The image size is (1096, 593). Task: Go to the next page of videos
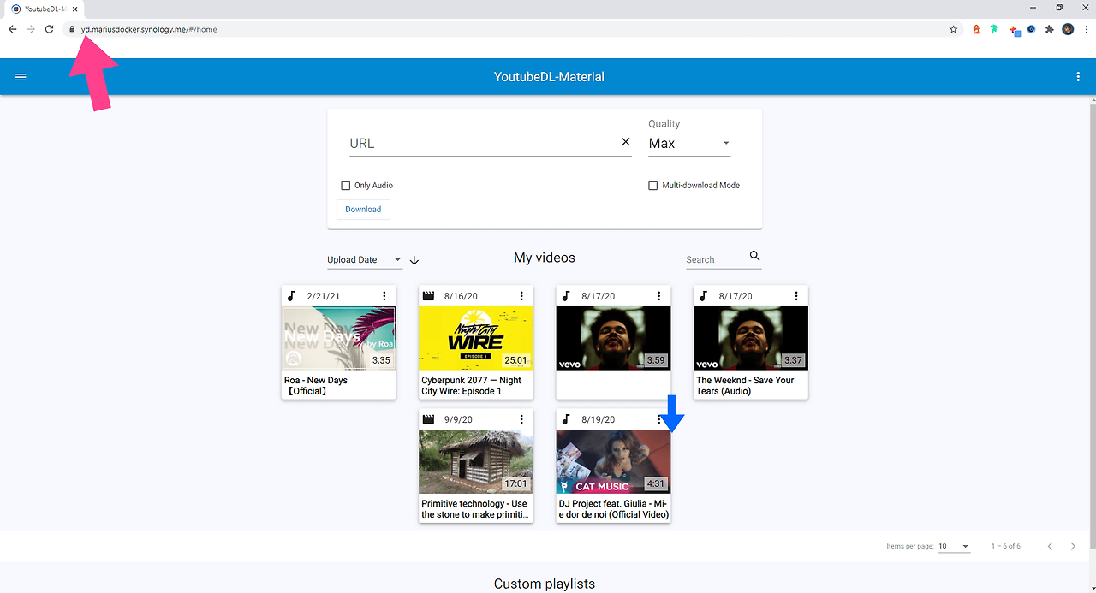[x=1073, y=546]
